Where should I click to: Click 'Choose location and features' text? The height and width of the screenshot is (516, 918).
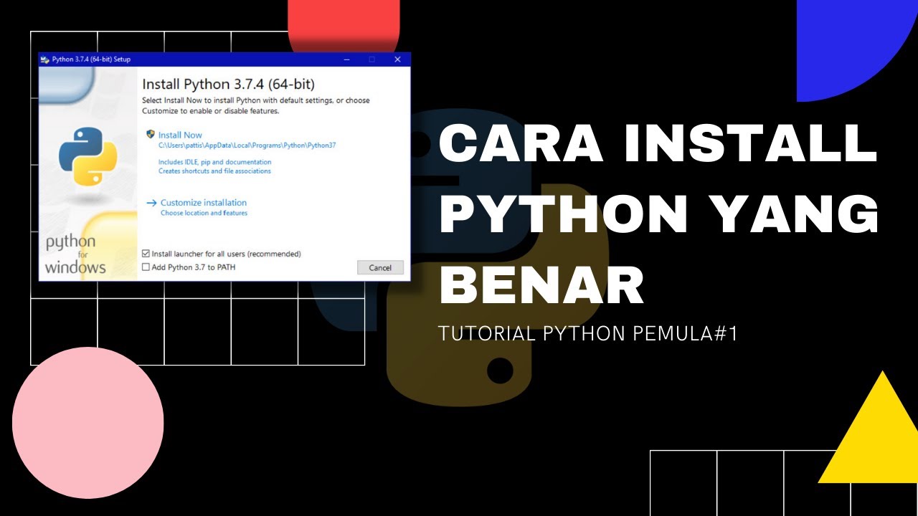tap(204, 213)
